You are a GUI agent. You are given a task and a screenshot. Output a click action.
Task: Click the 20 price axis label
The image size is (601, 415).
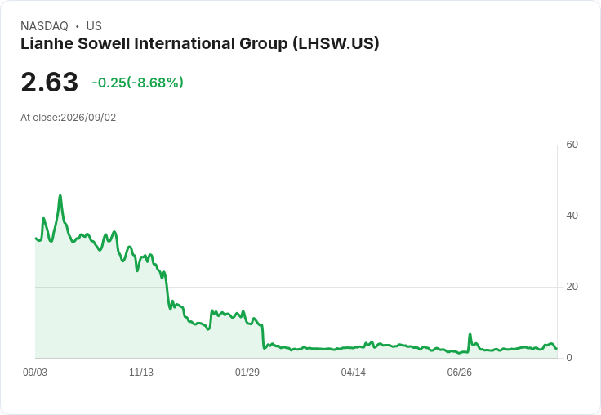[572, 287]
